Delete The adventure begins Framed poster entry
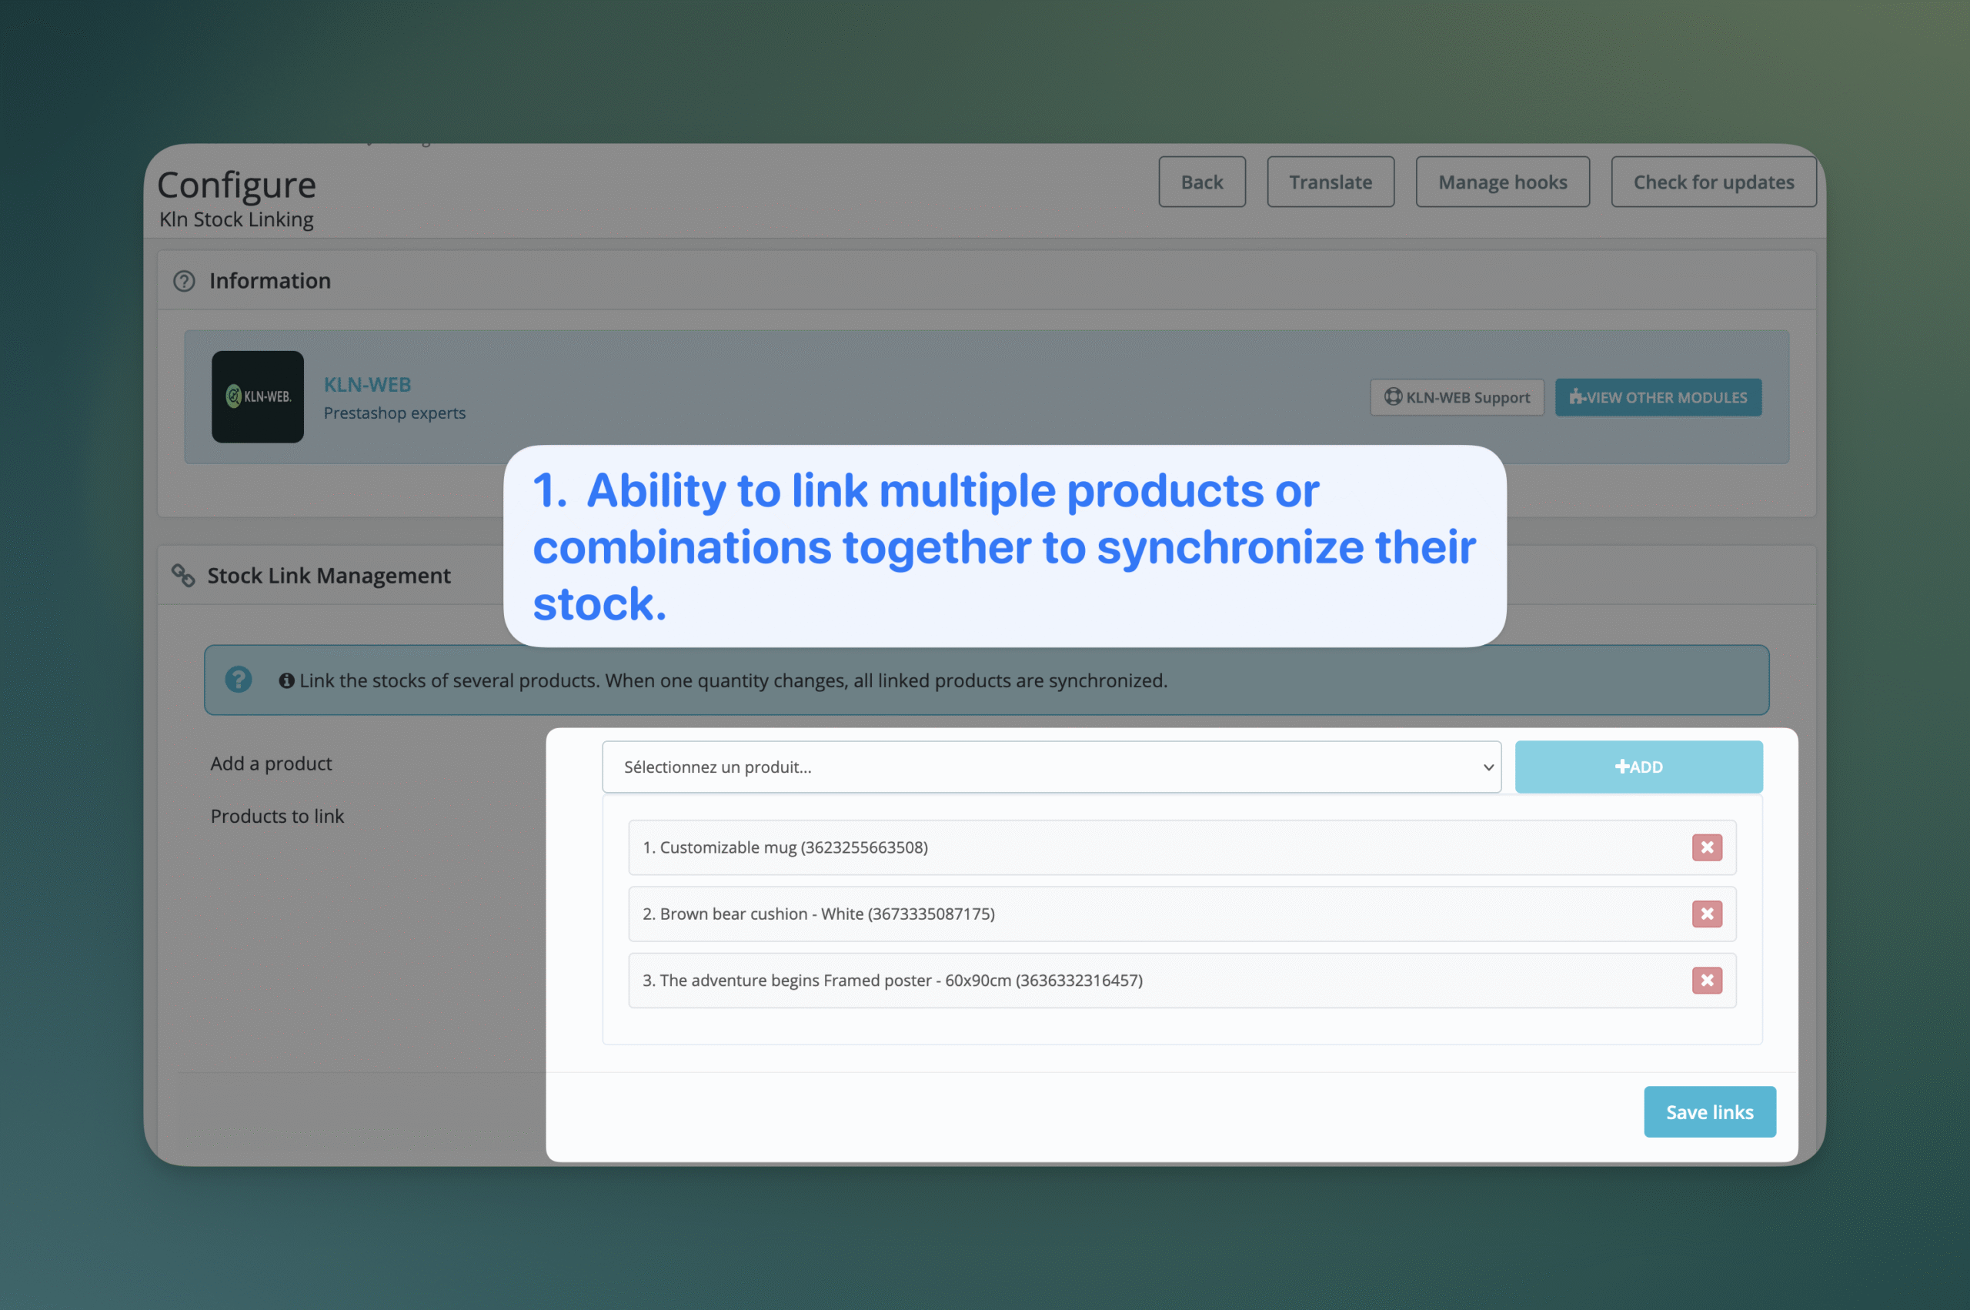Screen dimensions: 1970x1310 (1706, 980)
